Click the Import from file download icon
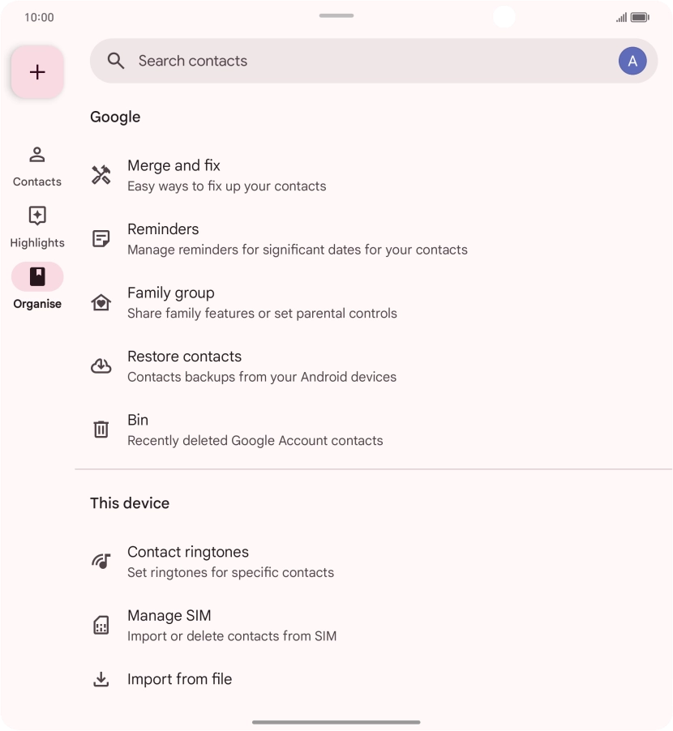The image size is (673, 731). [101, 679]
